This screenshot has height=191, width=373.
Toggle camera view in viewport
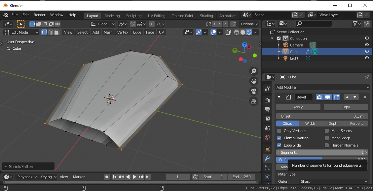coord(254,91)
